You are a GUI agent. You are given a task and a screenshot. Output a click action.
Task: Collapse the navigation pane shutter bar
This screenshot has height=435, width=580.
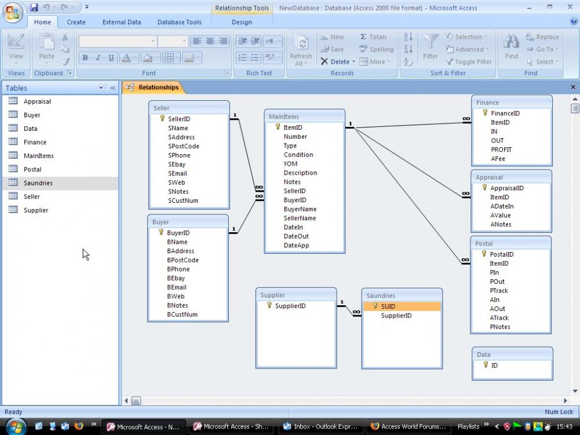113,88
